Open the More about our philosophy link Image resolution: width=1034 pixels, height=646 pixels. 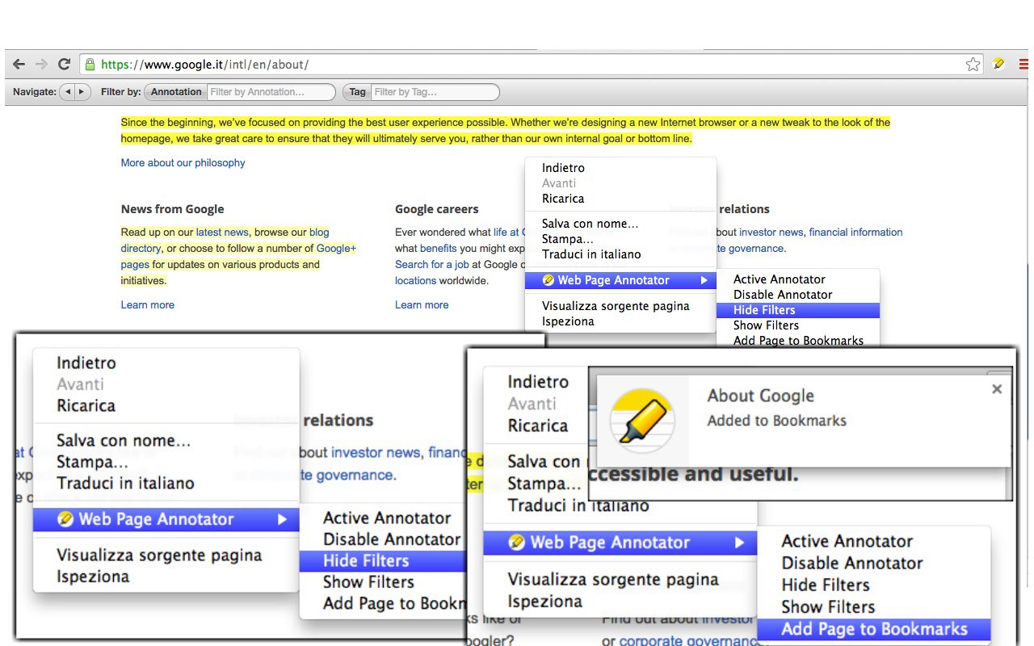183,162
